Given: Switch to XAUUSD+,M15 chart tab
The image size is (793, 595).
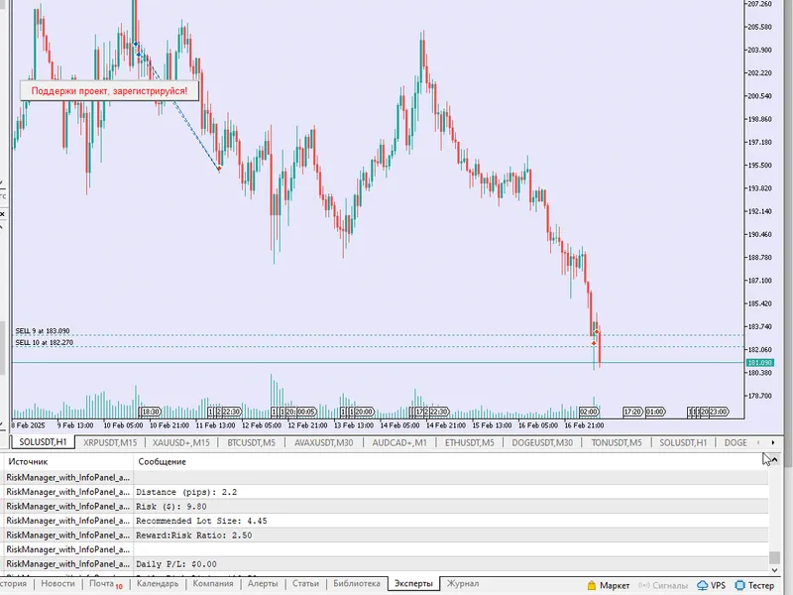Looking at the screenshot, I should click(x=181, y=442).
